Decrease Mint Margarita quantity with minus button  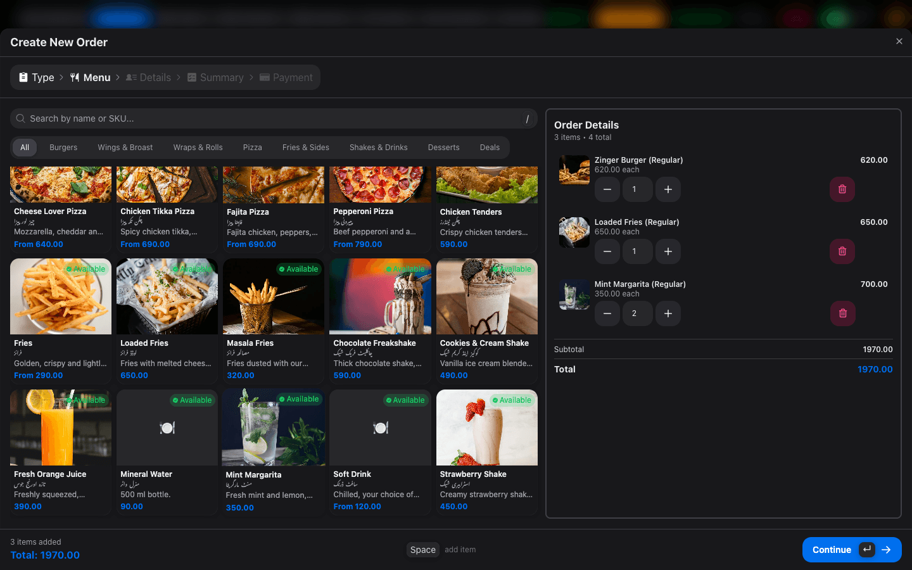[607, 313]
